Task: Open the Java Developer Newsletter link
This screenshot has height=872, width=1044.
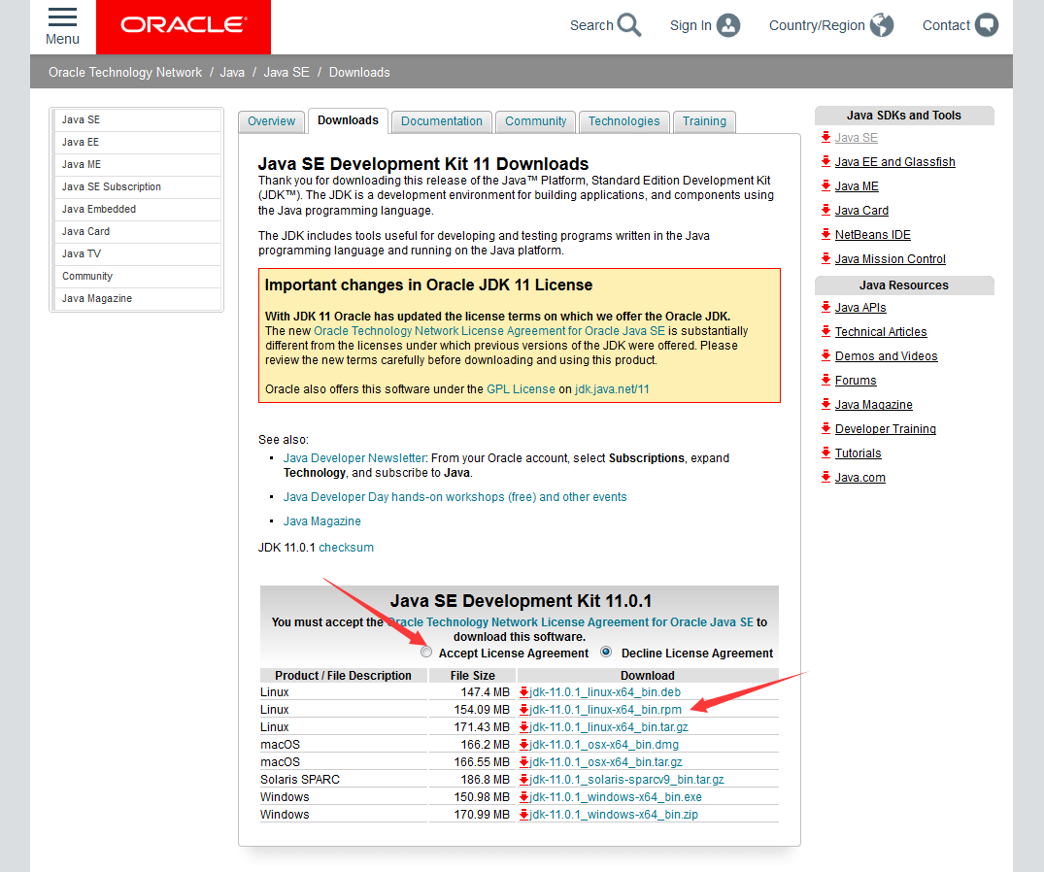Action: [x=354, y=458]
